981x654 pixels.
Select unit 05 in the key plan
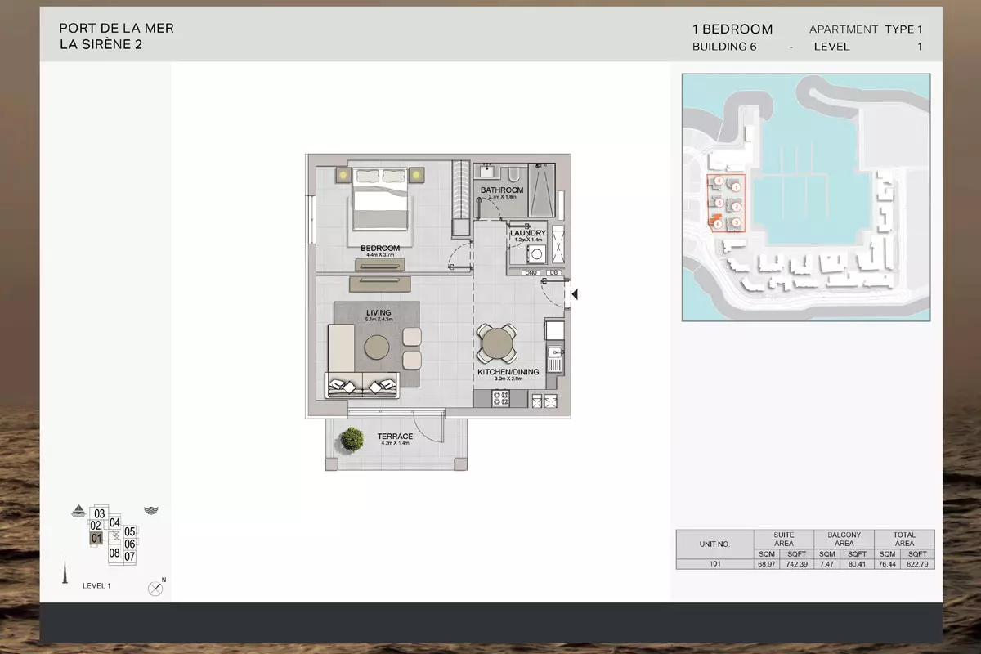pos(129,531)
